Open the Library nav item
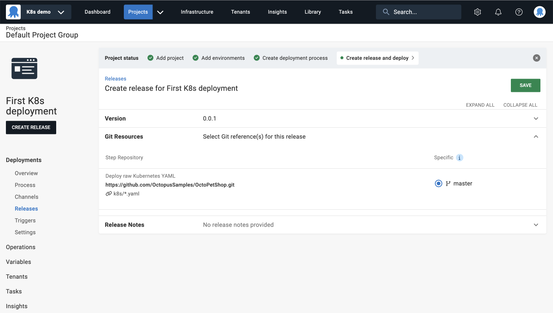Viewport: 553px width, 313px height. coord(313,12)
